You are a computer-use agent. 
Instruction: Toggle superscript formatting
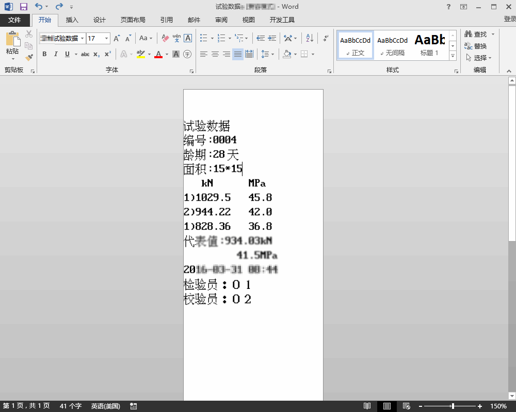coord(108,54)
